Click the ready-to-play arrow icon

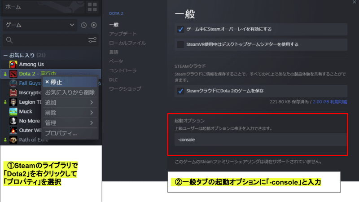pos(94,25)
